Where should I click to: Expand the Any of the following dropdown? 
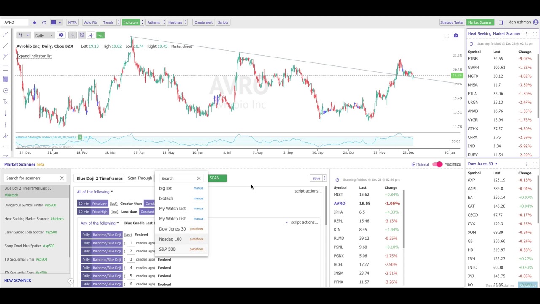pyautogui.click(x=100, y=223)
